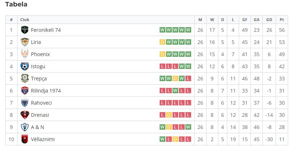Sort table by GD column header

pyautogui.click(x=269, y=20)
